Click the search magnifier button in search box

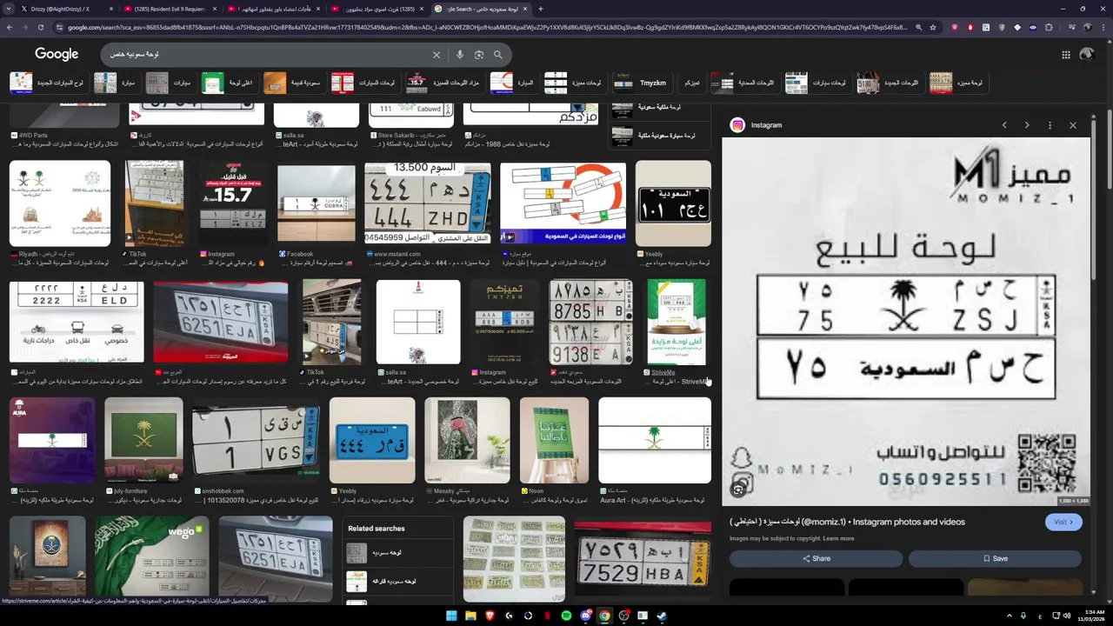(498, 55)
